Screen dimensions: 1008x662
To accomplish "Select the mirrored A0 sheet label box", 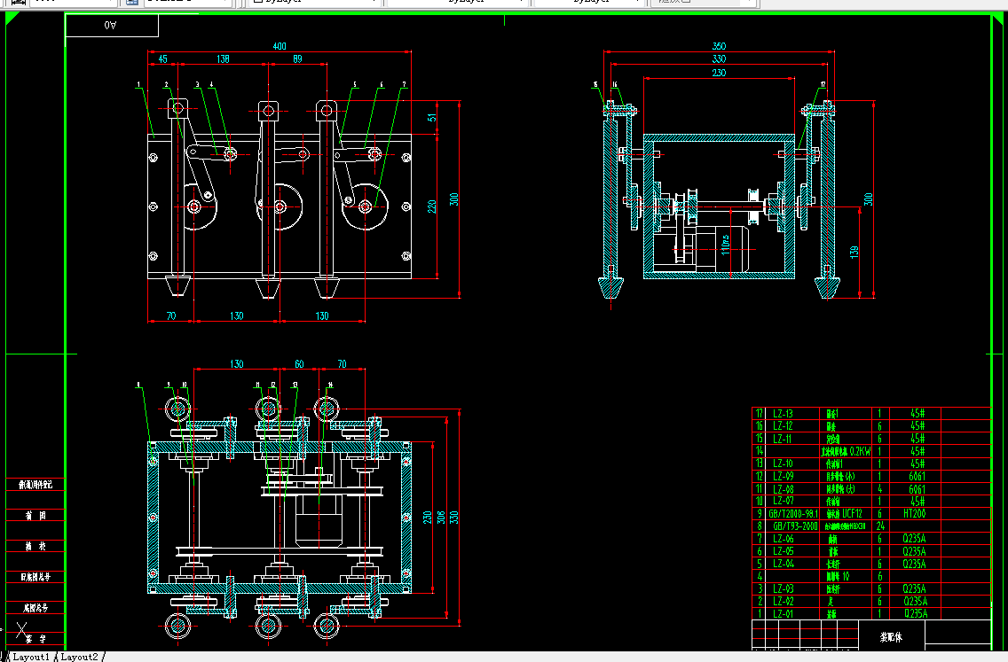I will tap(112, 25).
